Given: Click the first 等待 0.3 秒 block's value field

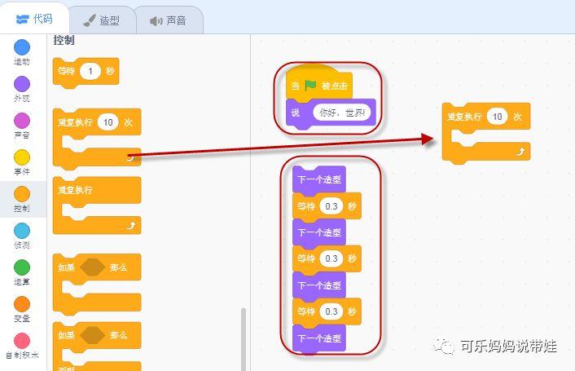Looking at the screenshot, I should [x=331, y=206].
